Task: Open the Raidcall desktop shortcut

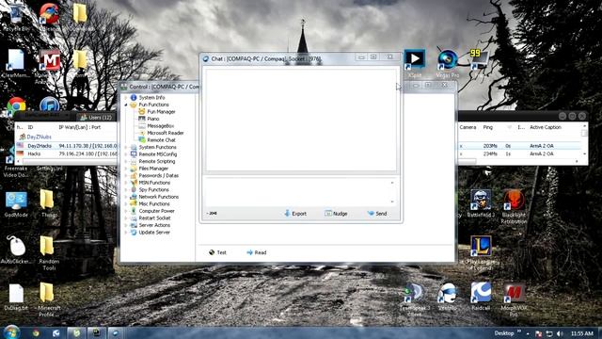Action: (x=481, y=297)
